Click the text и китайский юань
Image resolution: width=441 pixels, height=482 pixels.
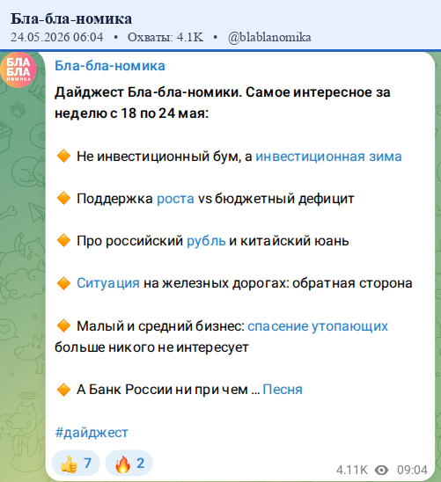pos(289,241)
